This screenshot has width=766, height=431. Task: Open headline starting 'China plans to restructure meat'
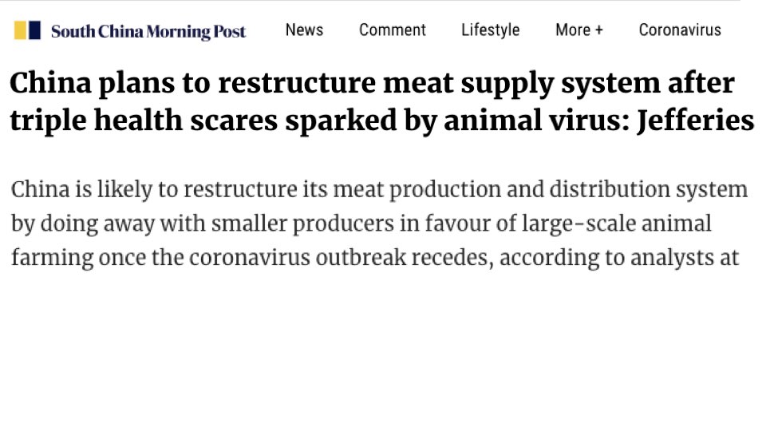[x=381, y=101]
